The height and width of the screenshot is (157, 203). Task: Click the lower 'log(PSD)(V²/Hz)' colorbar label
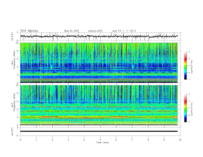192,109
